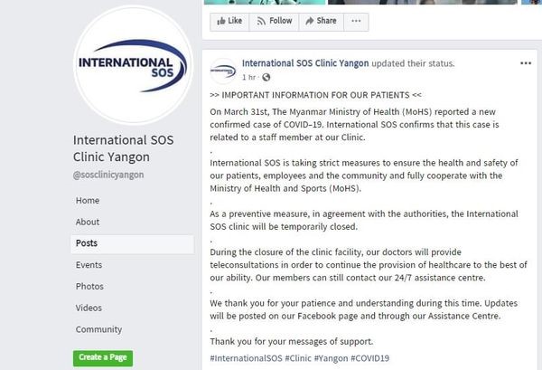Select the Posts tab in sidebar
The width and height of the screenshot is (542, 370).
coord(87,243)
